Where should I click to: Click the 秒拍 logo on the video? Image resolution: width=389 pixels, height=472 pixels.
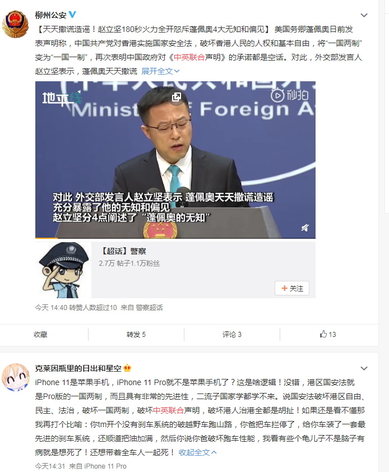[290, 95]
